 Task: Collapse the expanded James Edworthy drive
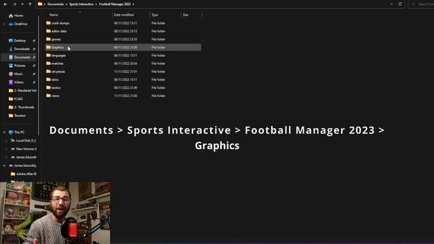4,165
